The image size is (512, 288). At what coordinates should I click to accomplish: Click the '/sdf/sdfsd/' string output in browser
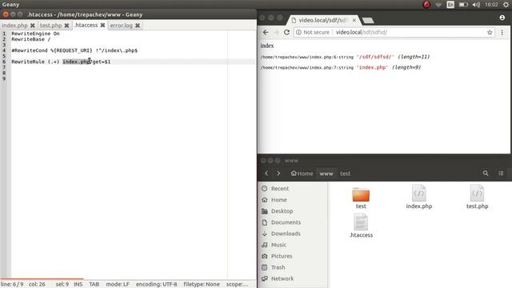pos(375,57)
